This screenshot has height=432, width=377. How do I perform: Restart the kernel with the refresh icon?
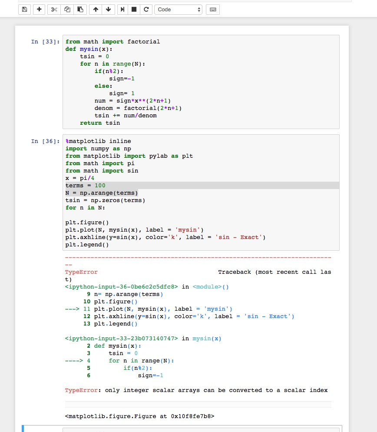point(146,9)
